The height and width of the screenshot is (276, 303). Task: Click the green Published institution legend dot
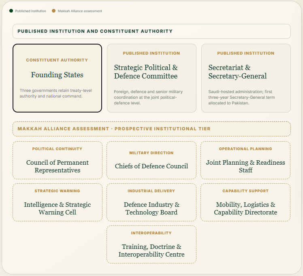pos(11,11)
